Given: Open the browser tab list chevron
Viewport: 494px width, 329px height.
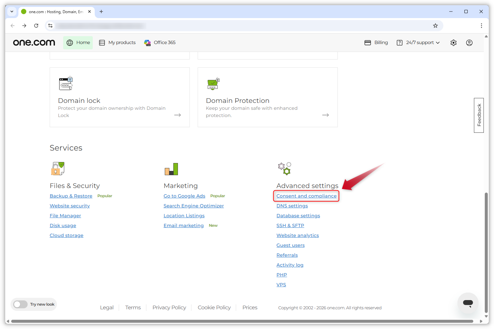Looking at the screenshot, I should pos(12,12).
